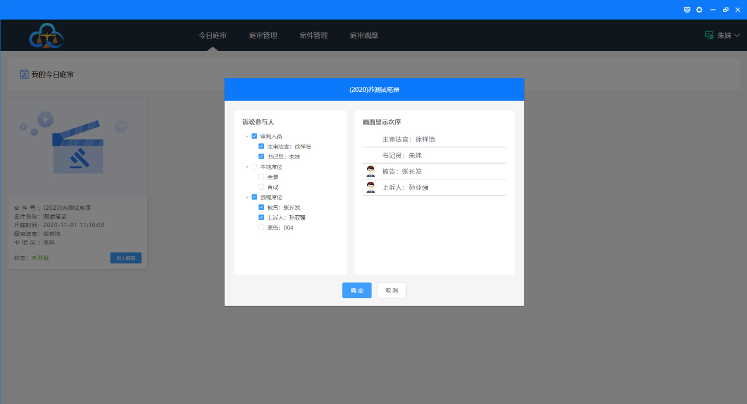747x404 pixels.
Task: Click the cloud scales app logo
Action: 46,36
